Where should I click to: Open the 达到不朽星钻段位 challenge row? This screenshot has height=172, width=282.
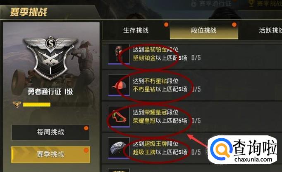[x=191, y=85]
